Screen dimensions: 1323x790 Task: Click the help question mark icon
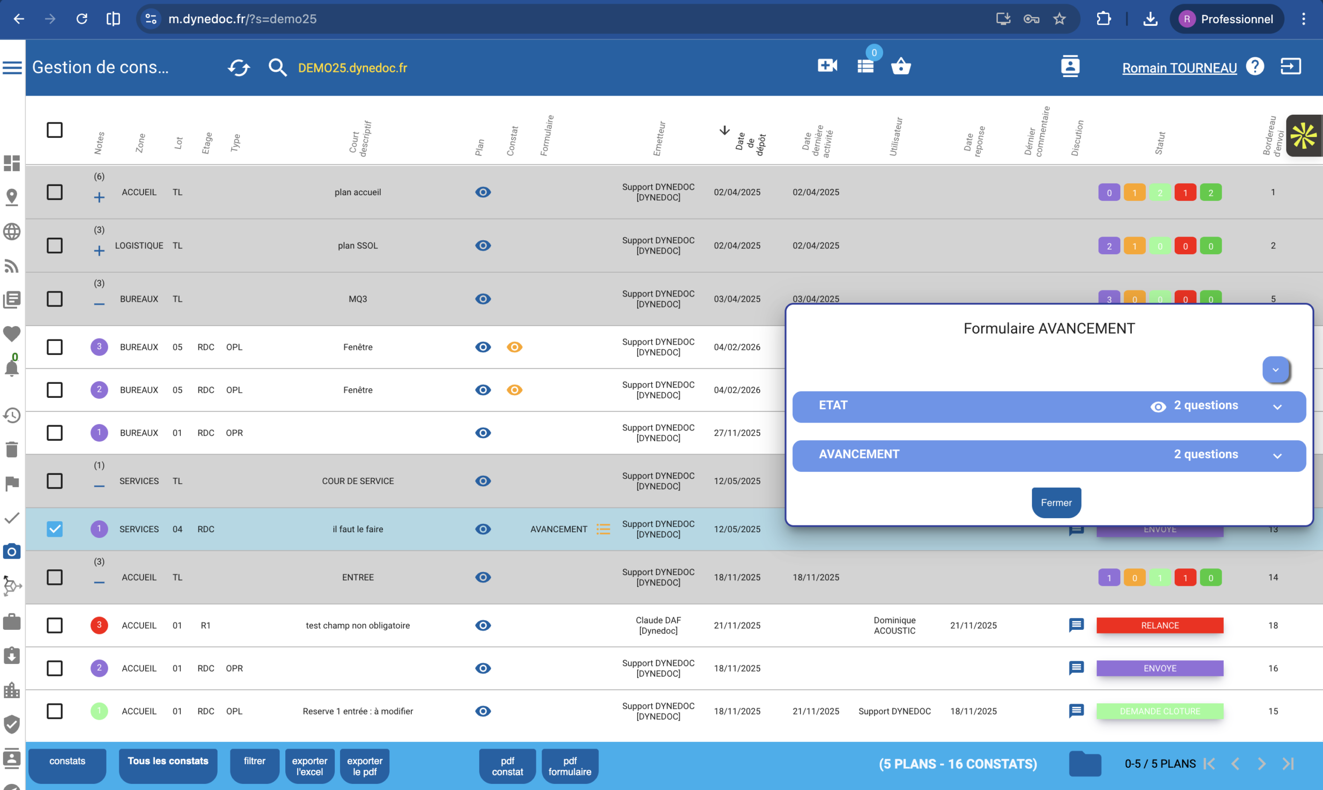click(1255, 67)
